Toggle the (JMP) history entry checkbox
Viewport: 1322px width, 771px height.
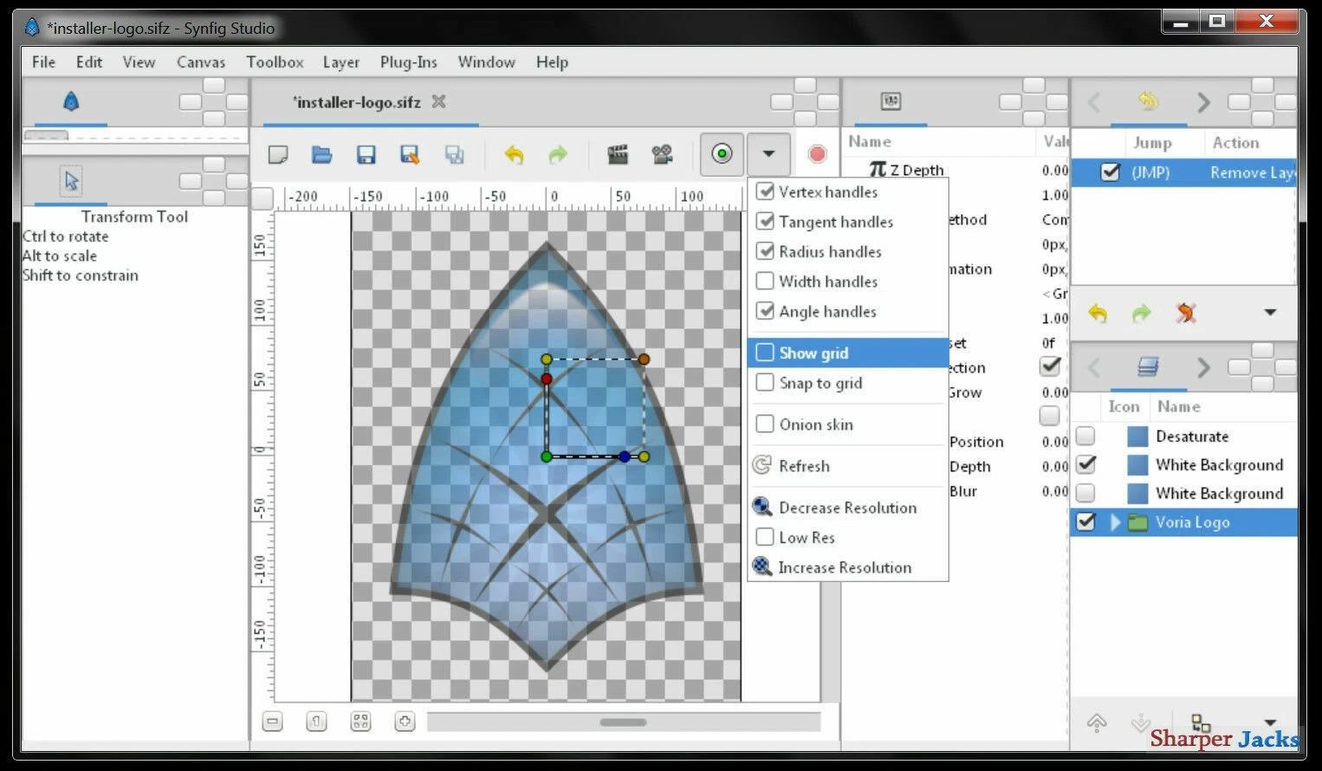(x=1110, y=172)
